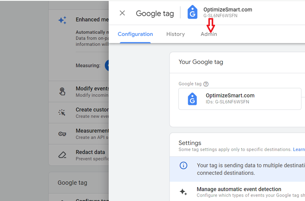Viewport: 305px width, 201px height.
Task: Click the Measurement Protocol key icon
Action: pos(62,134)
